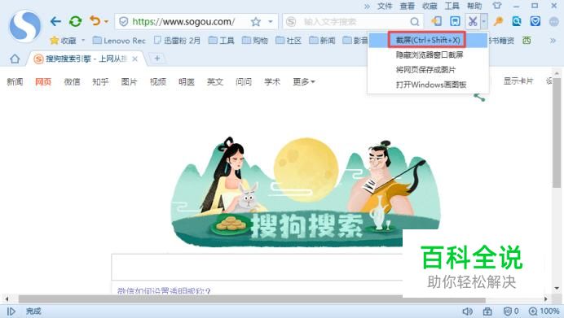564x318 pixels.
Task: Click the round chat bubble toolbar icon
Action: 554,21
